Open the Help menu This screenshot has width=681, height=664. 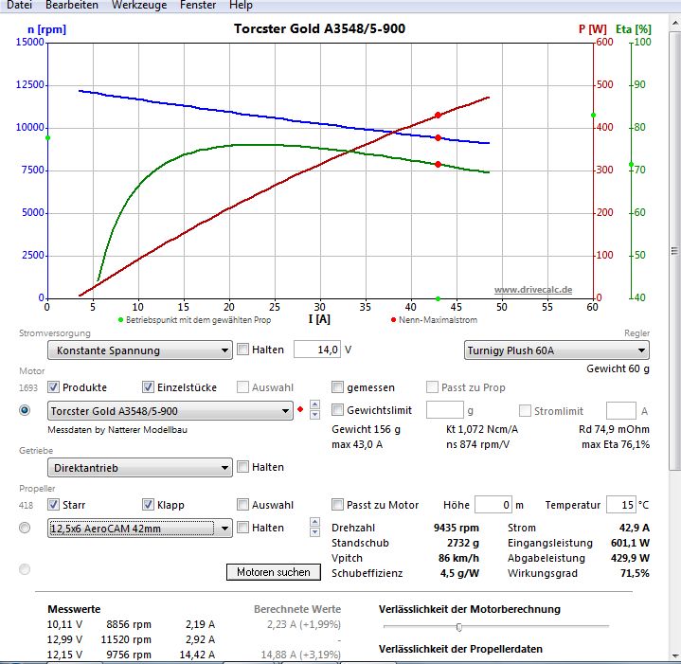point(241,6)
